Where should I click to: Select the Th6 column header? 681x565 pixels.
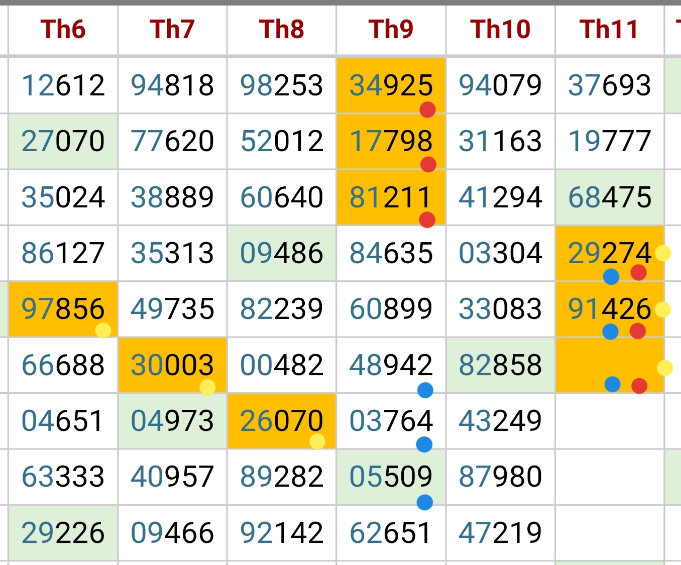click(x=63, y=30)
